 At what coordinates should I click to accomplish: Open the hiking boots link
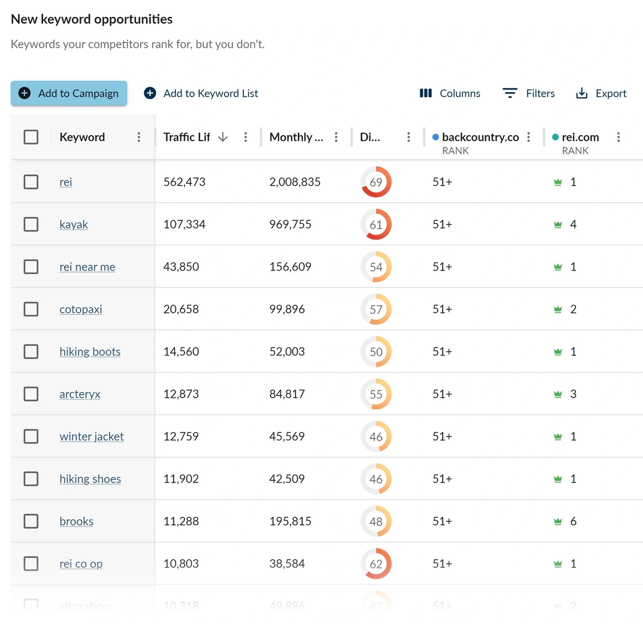pos(90,352)
